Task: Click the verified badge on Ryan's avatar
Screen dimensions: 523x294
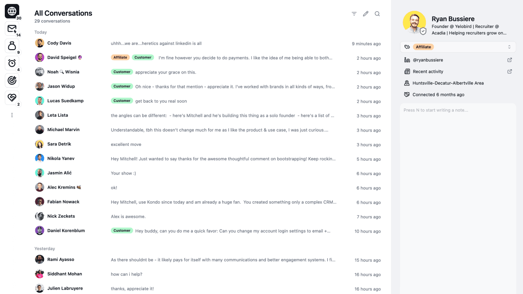Action: tap(422, 31)
